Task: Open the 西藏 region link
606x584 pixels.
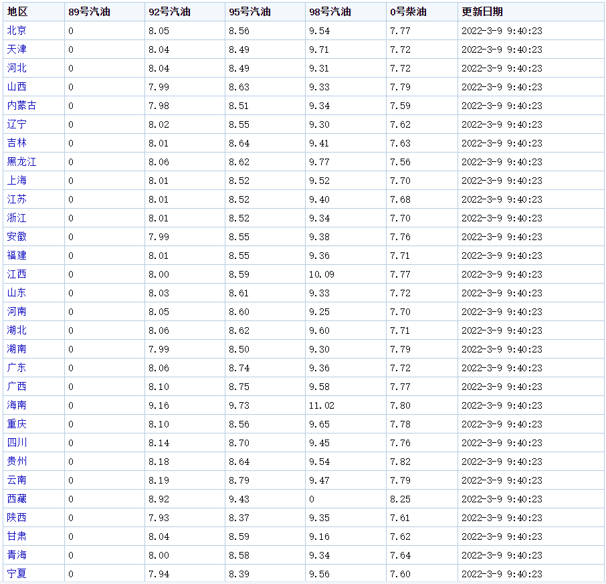Action: click(x=17, y=499)
